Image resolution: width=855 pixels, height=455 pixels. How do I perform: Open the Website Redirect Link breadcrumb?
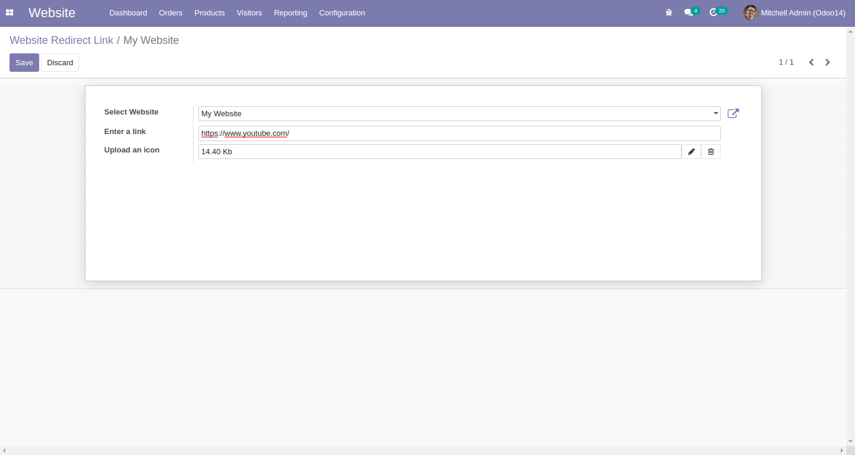pyautogui.click(x=61, y=40)
